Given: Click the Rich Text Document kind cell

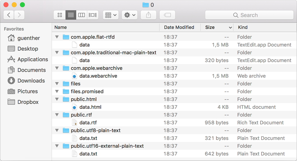Looking at the screenshot, I should 260,123.
